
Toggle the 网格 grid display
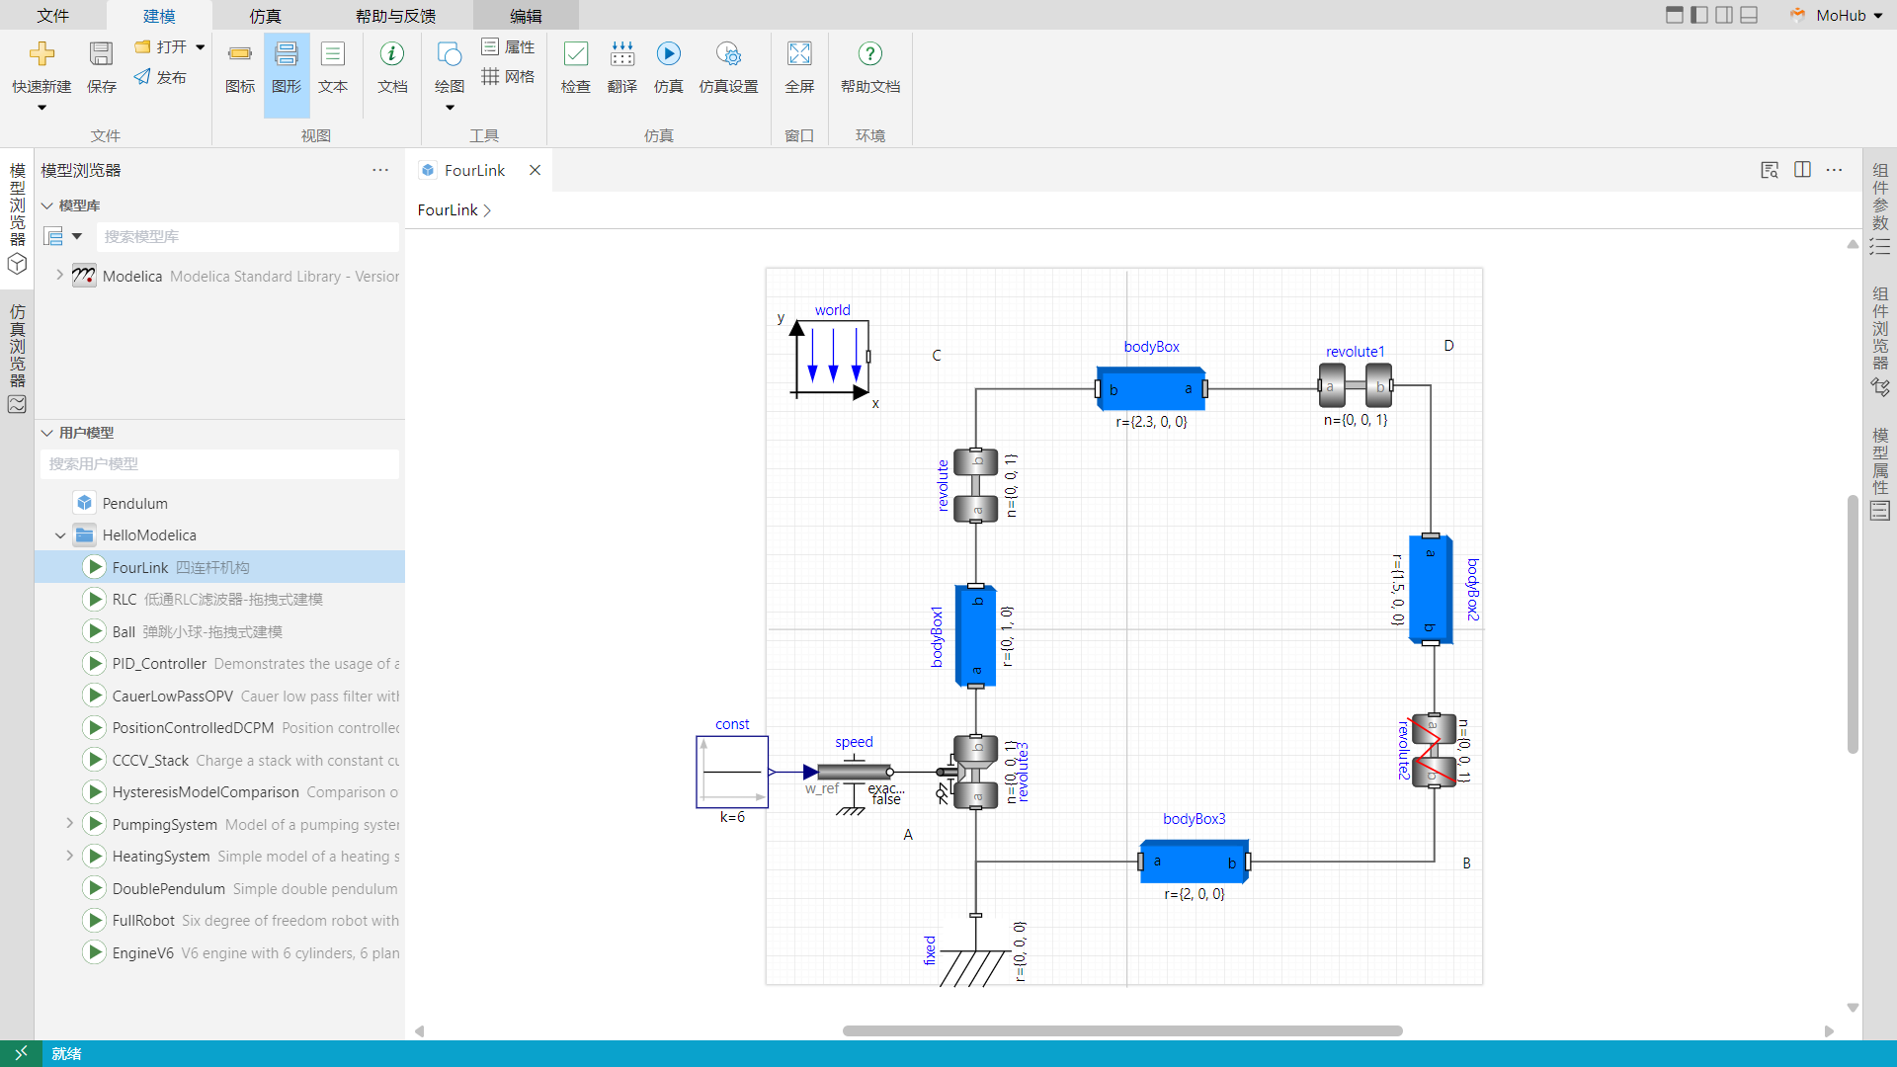pos(509,76)
